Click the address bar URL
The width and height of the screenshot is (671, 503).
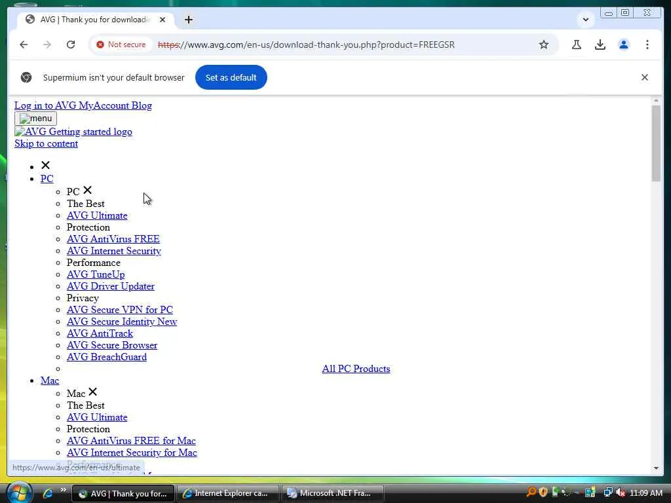pos(306,45)
